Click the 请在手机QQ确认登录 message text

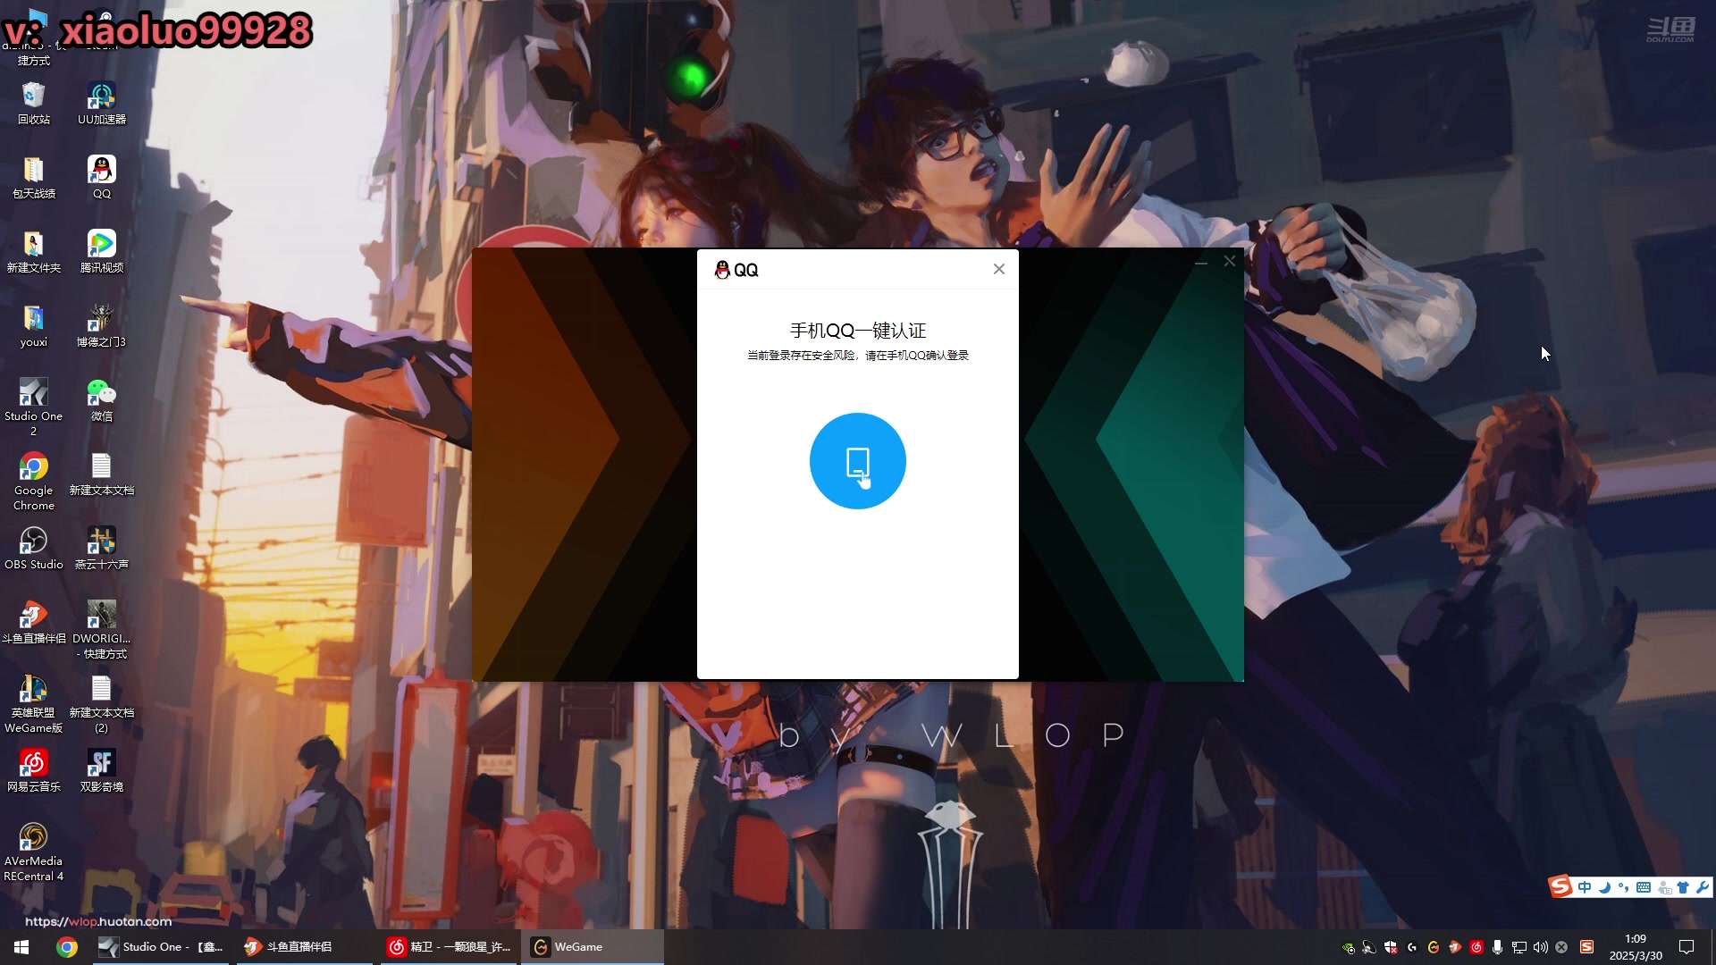(917, 356)
